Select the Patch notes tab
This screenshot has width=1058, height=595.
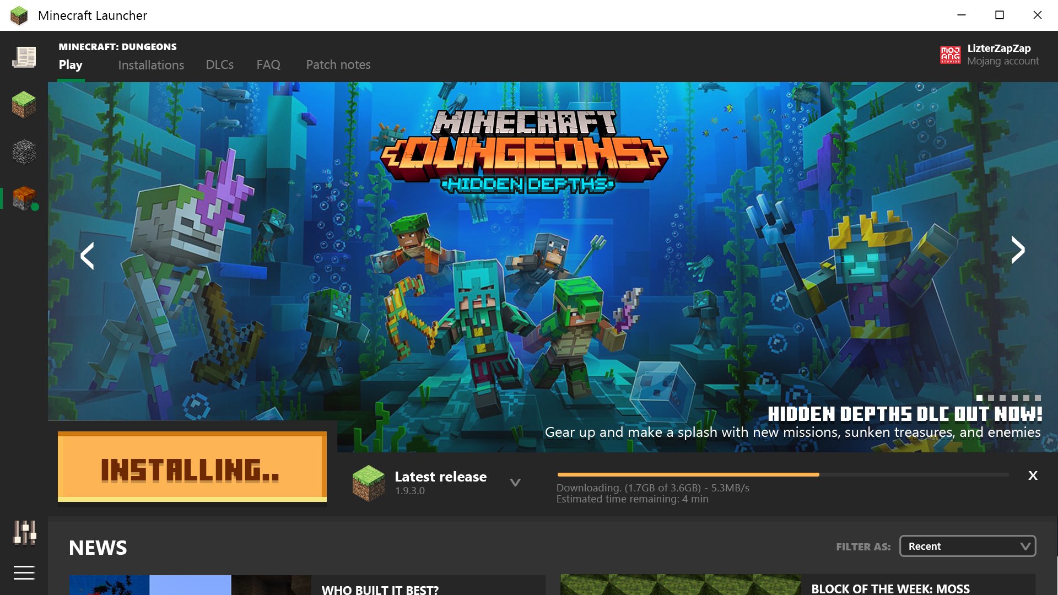tap(338, 64)
